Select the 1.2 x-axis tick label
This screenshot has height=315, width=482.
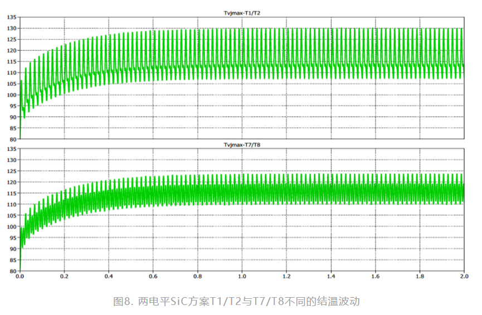pos(286,276)
